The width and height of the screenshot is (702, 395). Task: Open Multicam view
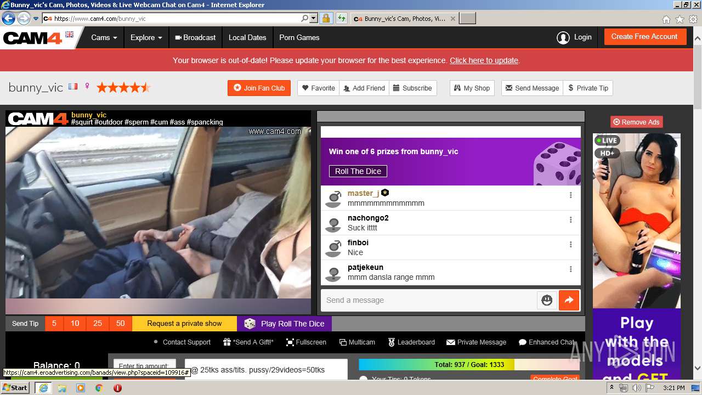357,342
